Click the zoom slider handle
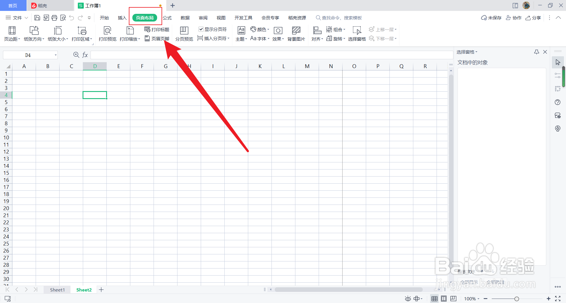 pyautogui.click(x=516, y=299)
